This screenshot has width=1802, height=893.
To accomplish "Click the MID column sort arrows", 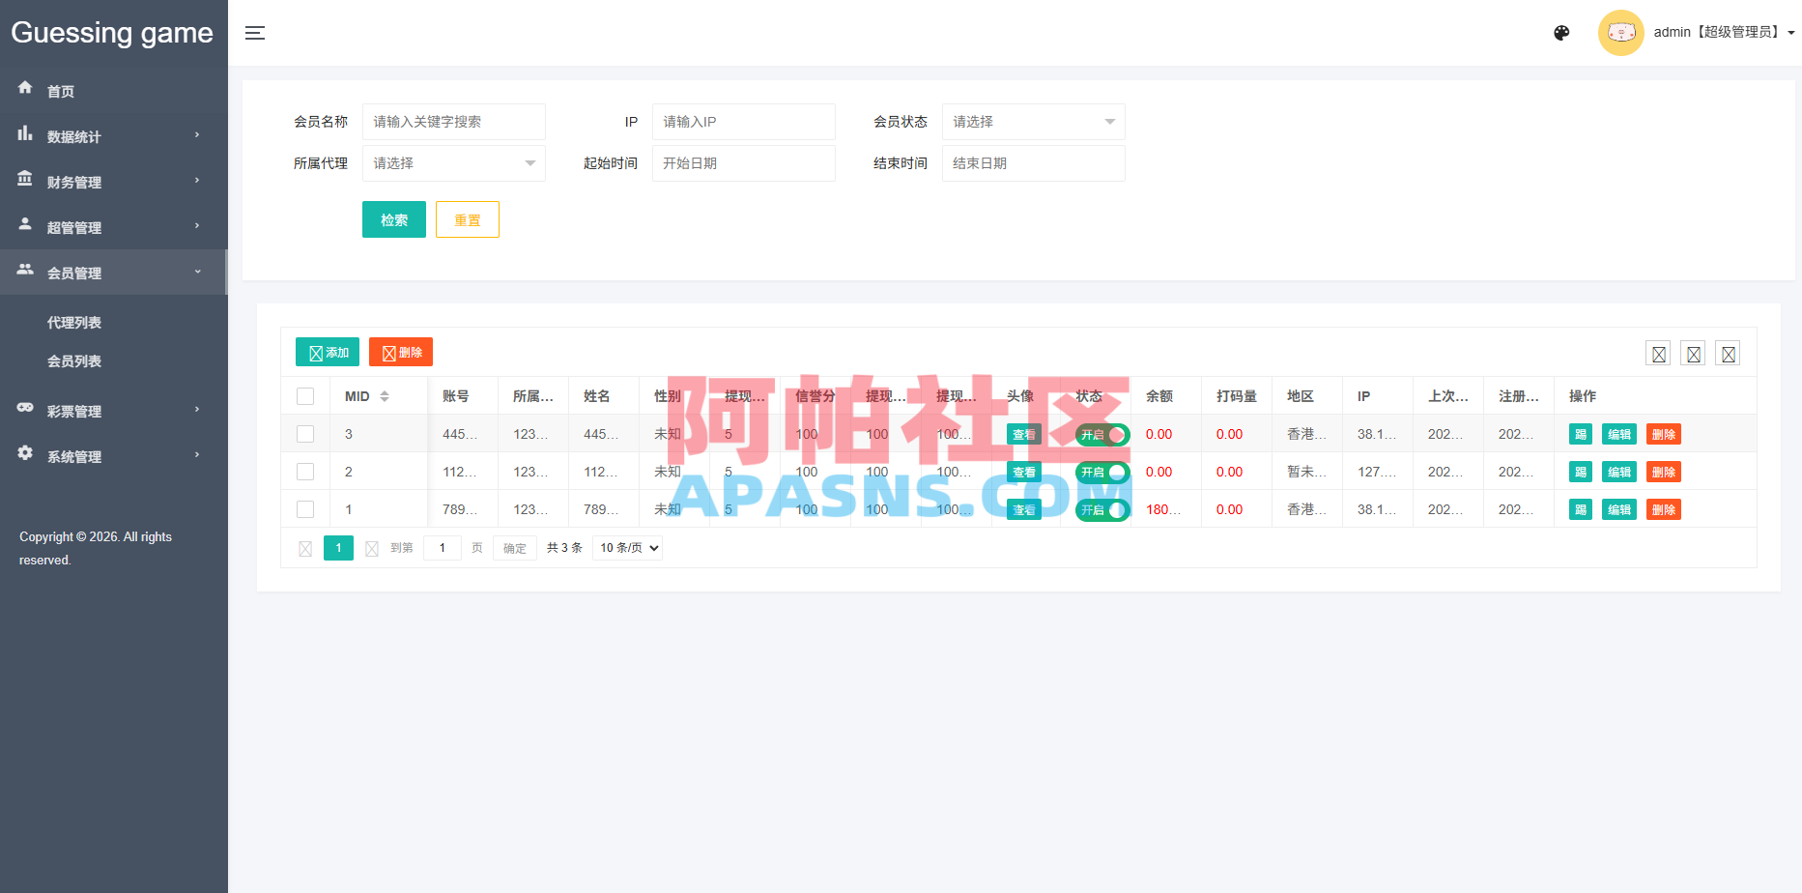I will (x=385, y=396).
